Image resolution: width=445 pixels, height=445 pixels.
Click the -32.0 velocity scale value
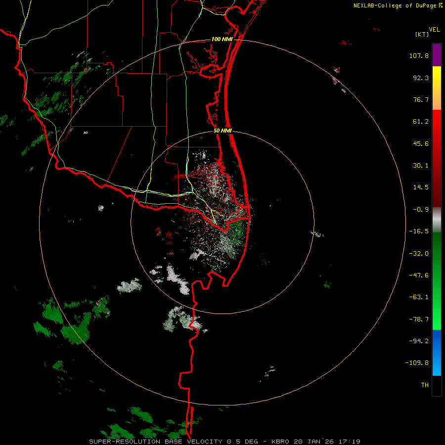coord(419,254)
